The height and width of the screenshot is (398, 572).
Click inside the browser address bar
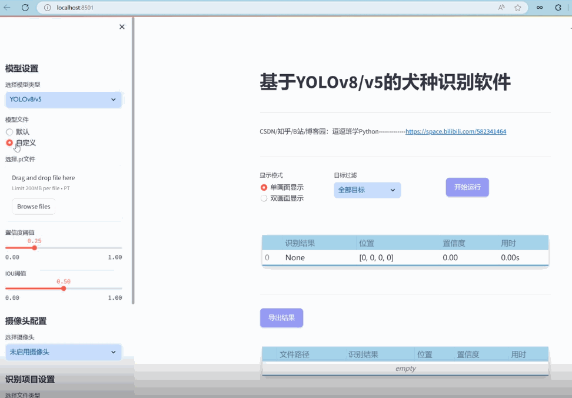pos(177,8)
